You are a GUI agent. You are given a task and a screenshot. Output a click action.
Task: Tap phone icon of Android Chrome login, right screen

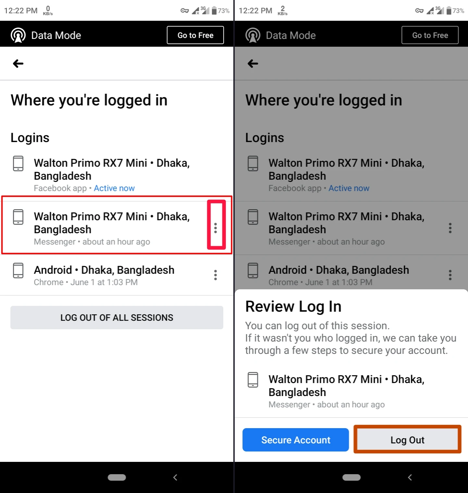(253, 271)
